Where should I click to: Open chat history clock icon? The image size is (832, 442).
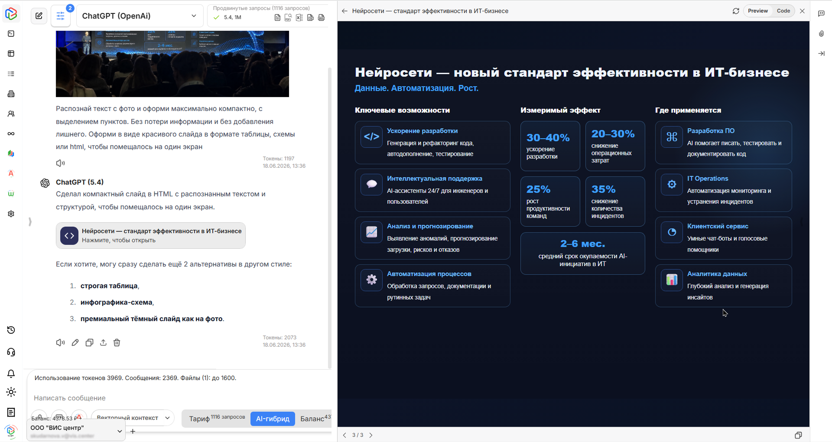(x=11, y=330)
